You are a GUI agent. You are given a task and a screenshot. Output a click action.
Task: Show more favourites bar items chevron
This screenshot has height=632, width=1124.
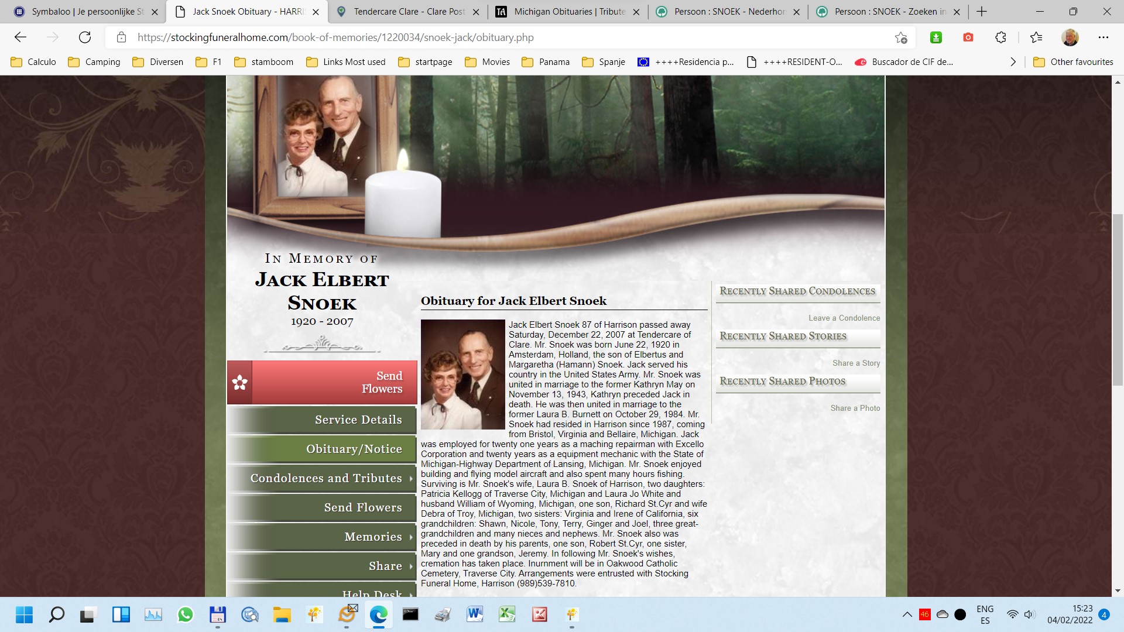coord(1013,62)
